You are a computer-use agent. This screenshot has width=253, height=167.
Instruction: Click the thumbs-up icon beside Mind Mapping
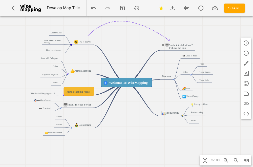point(72,71)
